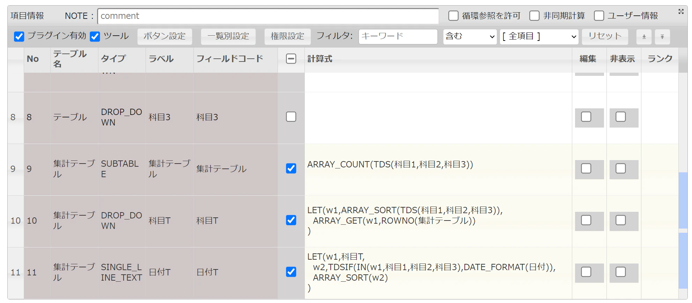Screen dimensions: 692x303
Task: Tick the 編集 checkbox for row 8 科目3
Action: (586, 117)
